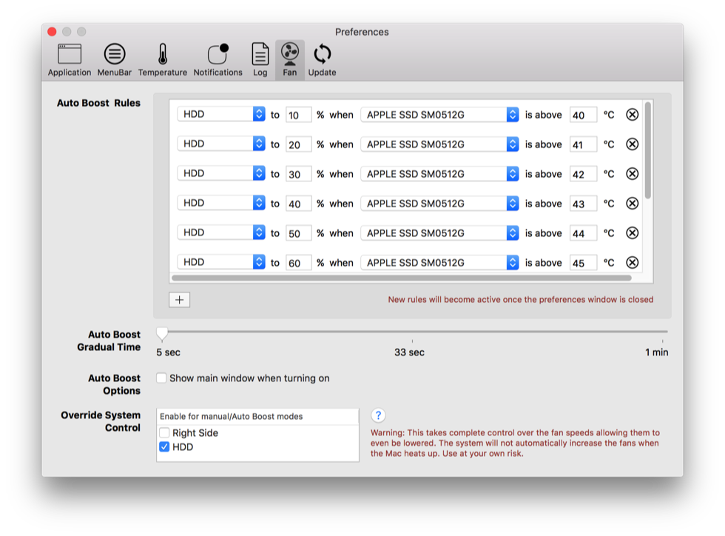Click the percent field showing 10
725x536 pixels.
(x=298, y=115)
